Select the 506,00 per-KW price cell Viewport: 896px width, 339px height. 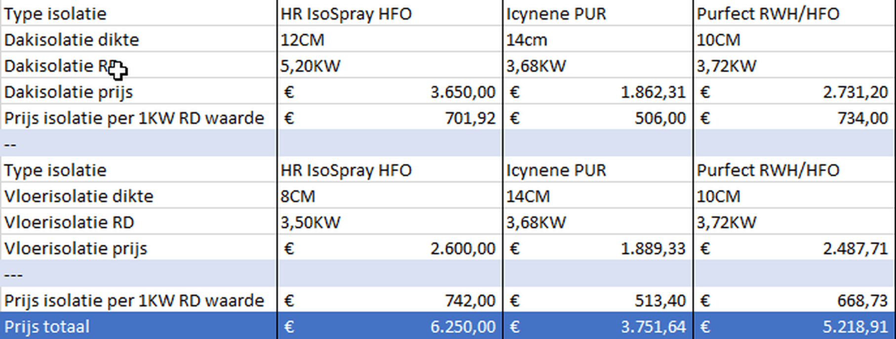tap(598, 118)
